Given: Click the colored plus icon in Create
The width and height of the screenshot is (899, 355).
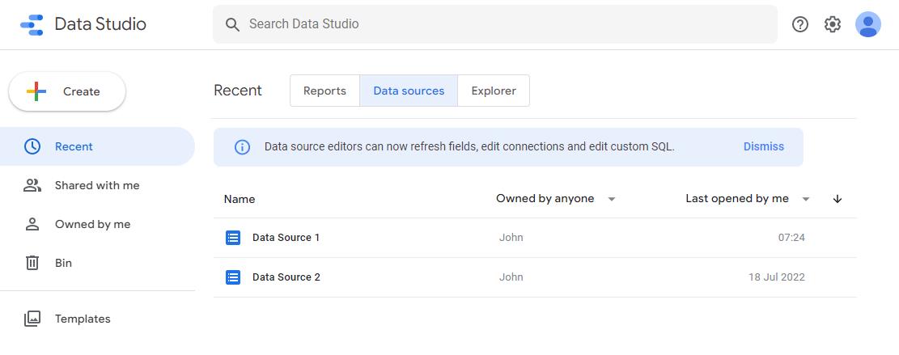Looking at the screenshot, I should tap(36, 91).
